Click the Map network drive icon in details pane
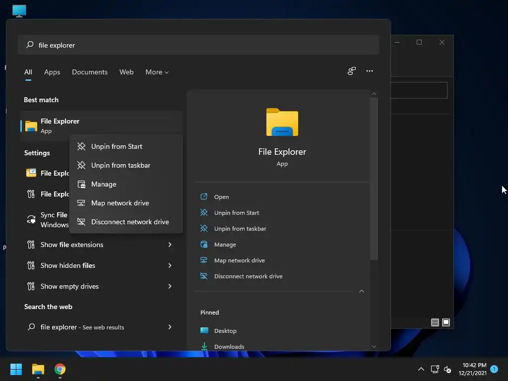508x381 pixels. 204,260
